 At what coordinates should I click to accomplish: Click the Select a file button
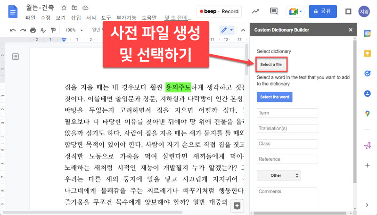[x=271, y=65]
